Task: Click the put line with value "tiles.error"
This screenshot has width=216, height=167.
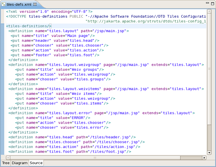Action: [62, 127]
